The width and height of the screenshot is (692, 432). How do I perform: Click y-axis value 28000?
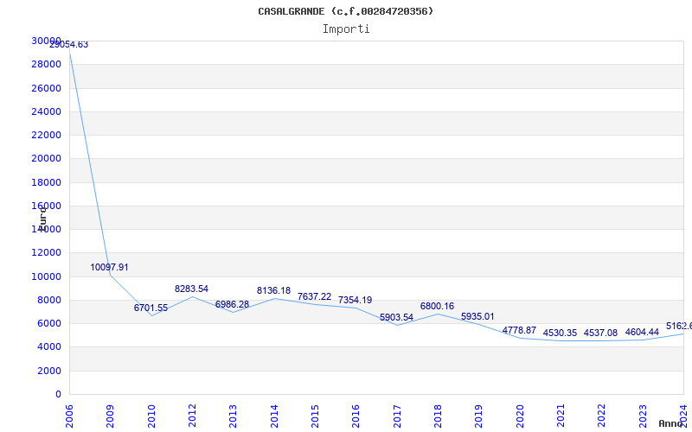[x=47, y=64]
